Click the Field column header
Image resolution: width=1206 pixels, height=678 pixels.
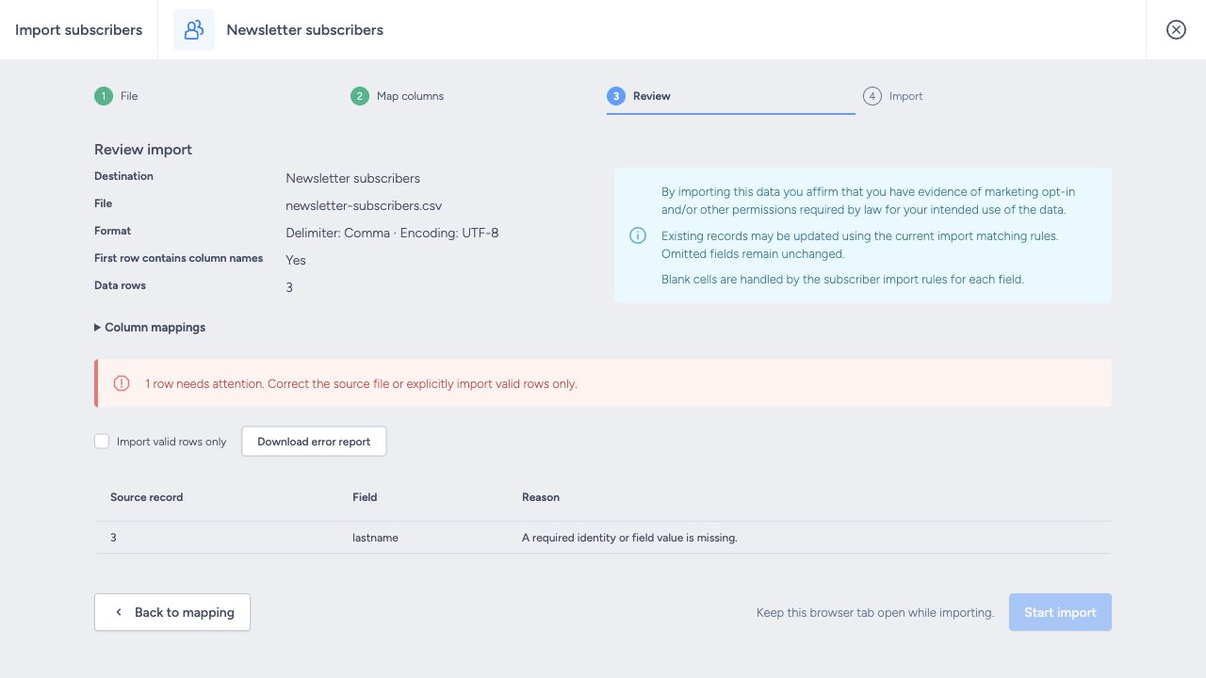click(x=365, y=497)
